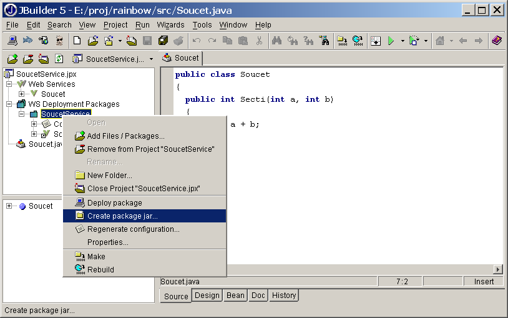This screenshot has height=318, width=508.
Task: Click the Cut scissors icon
Action: pos(259,41)
